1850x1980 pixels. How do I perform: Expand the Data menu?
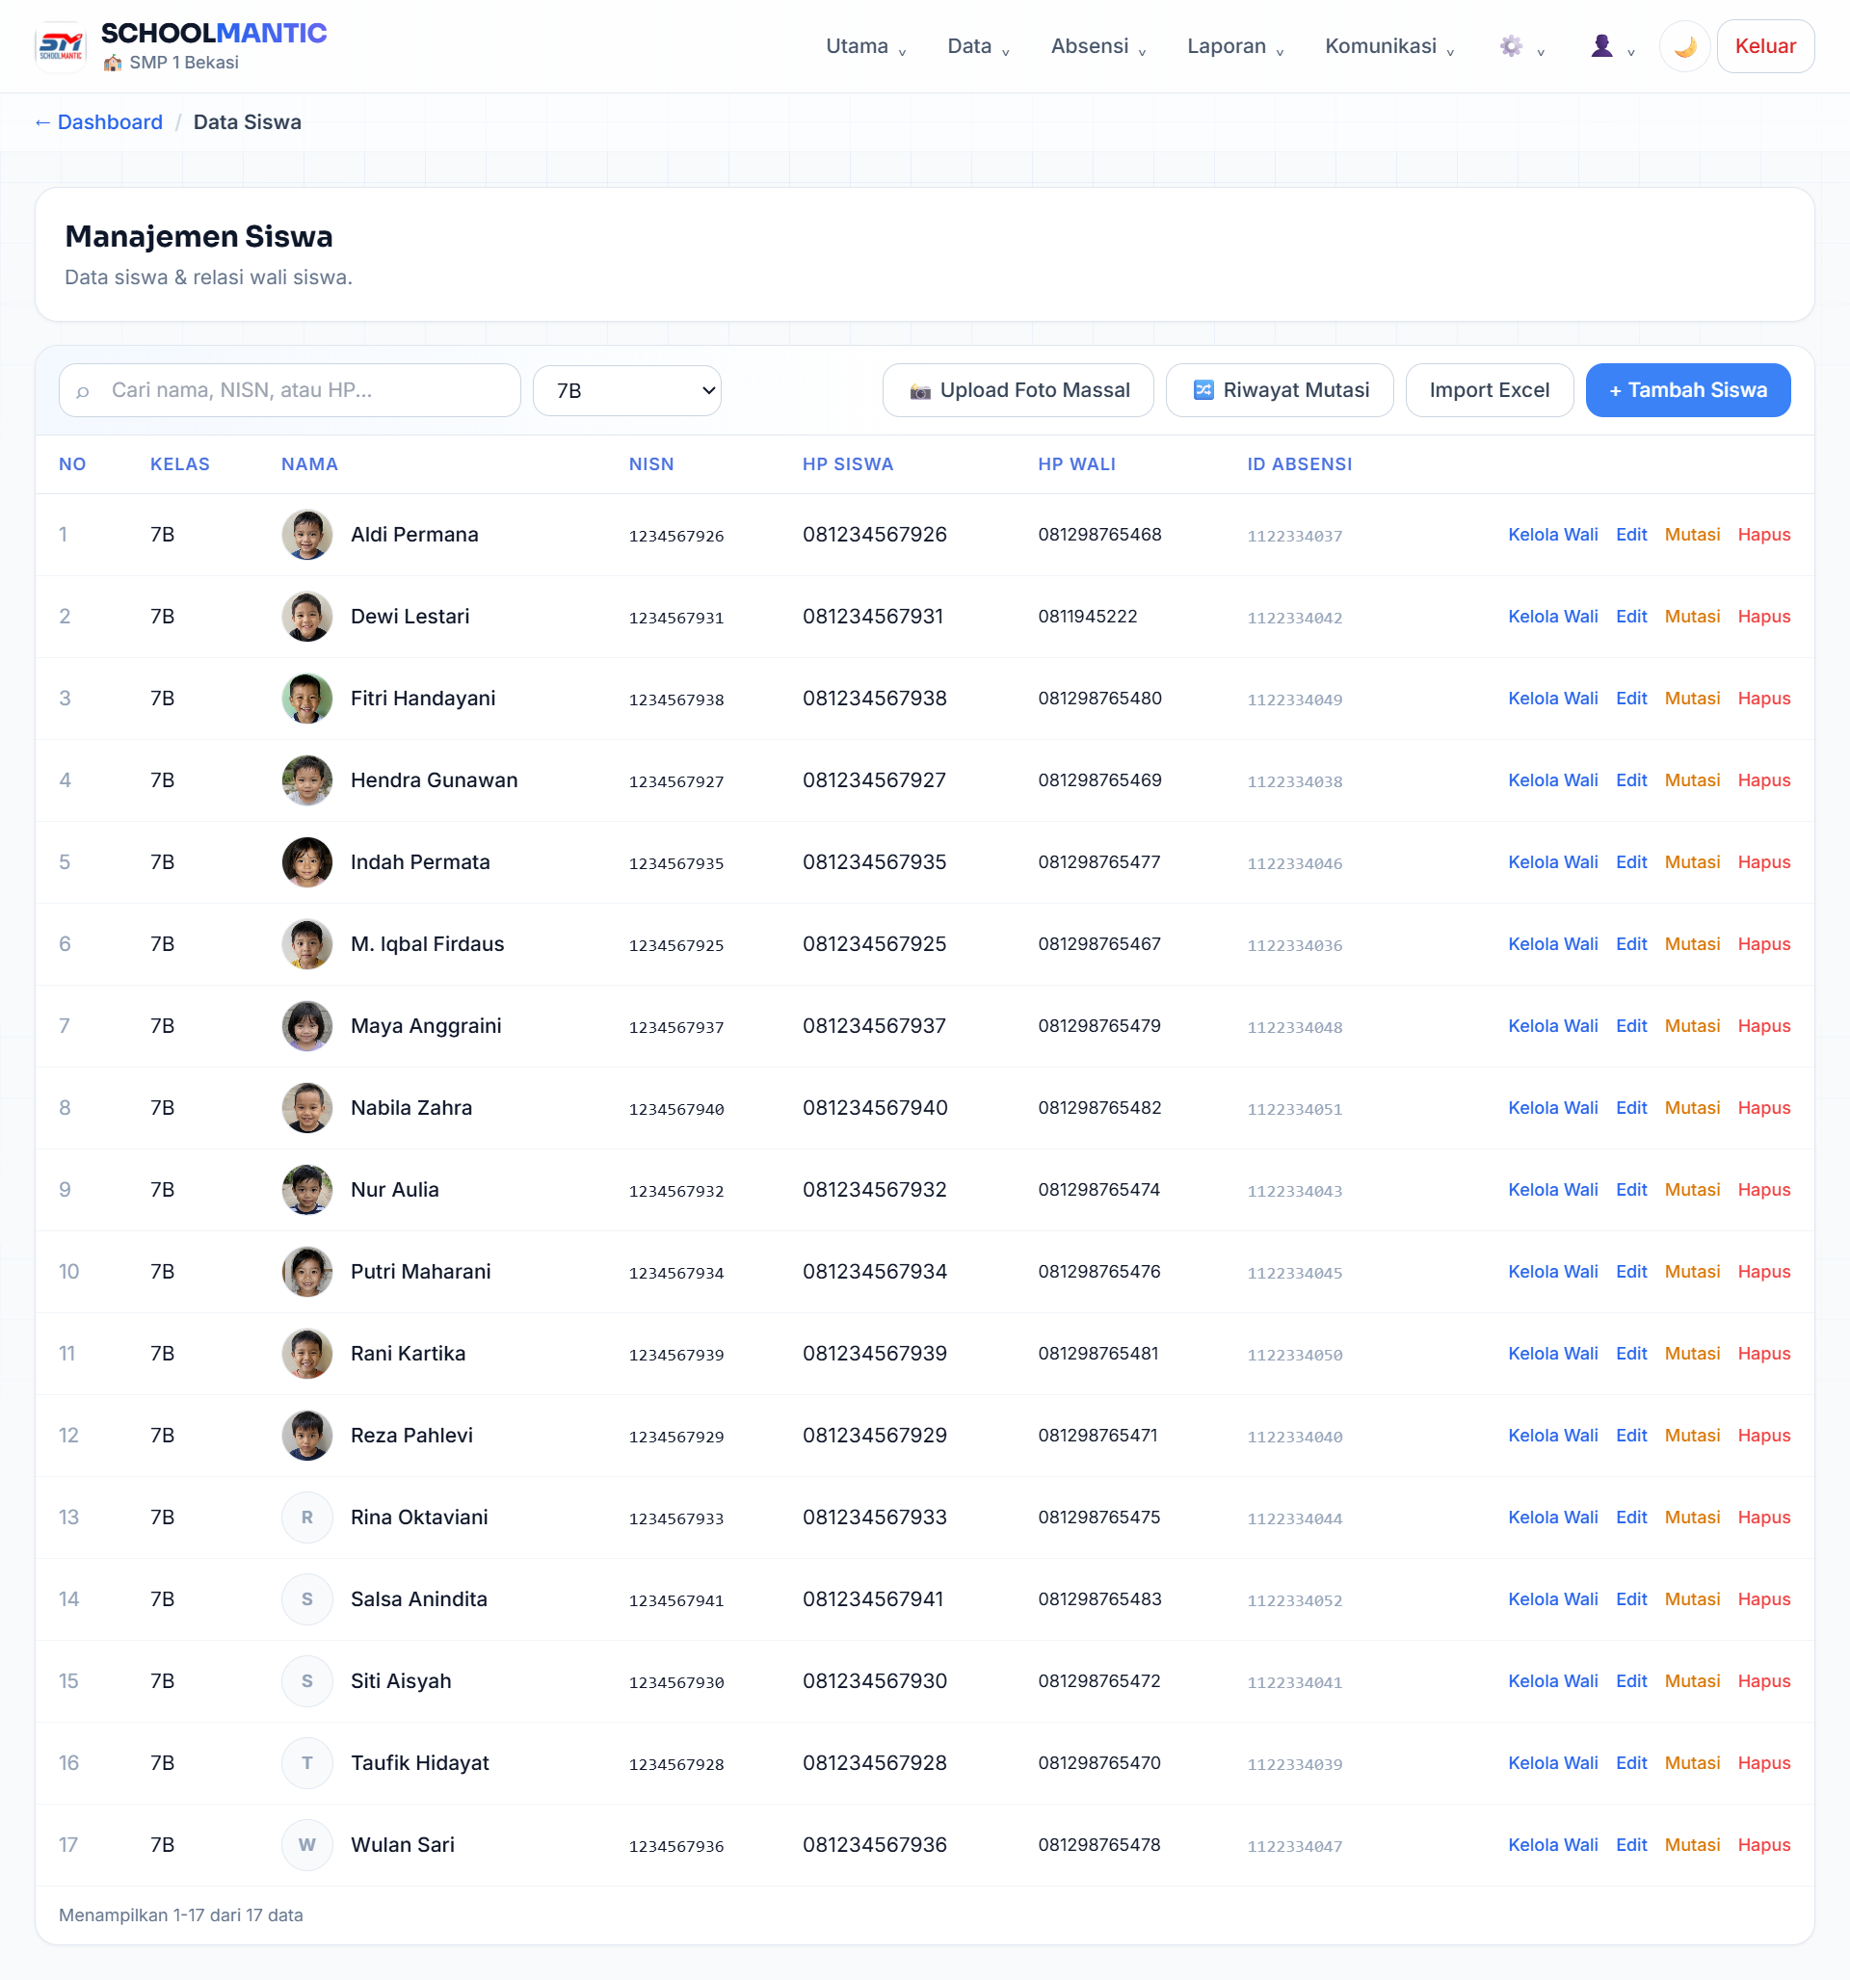pyautogui.click(x=978, y=47)
